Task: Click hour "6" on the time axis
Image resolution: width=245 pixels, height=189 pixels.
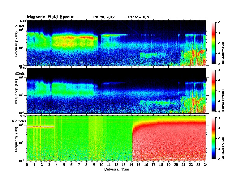Action: (x=71, y=165)
